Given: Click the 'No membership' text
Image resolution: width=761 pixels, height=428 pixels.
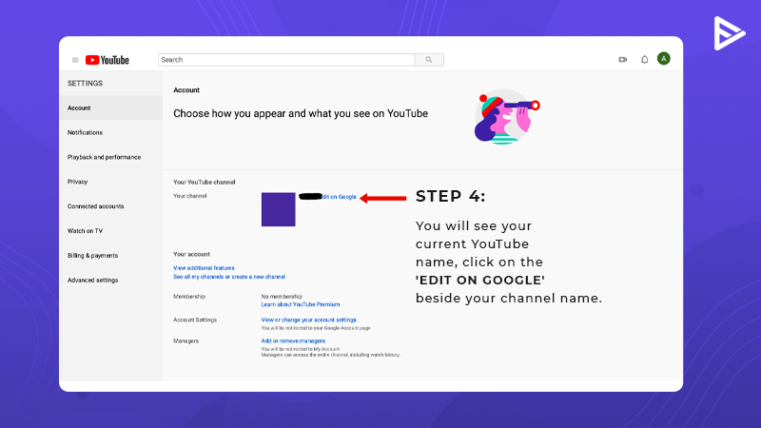Looking at the screenshot, I should pos(282,297).
